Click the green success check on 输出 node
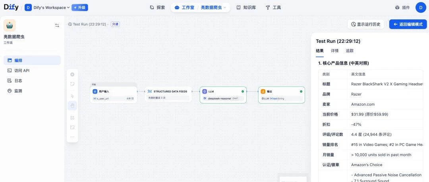 pyautogui.click(x=301, y=92)
